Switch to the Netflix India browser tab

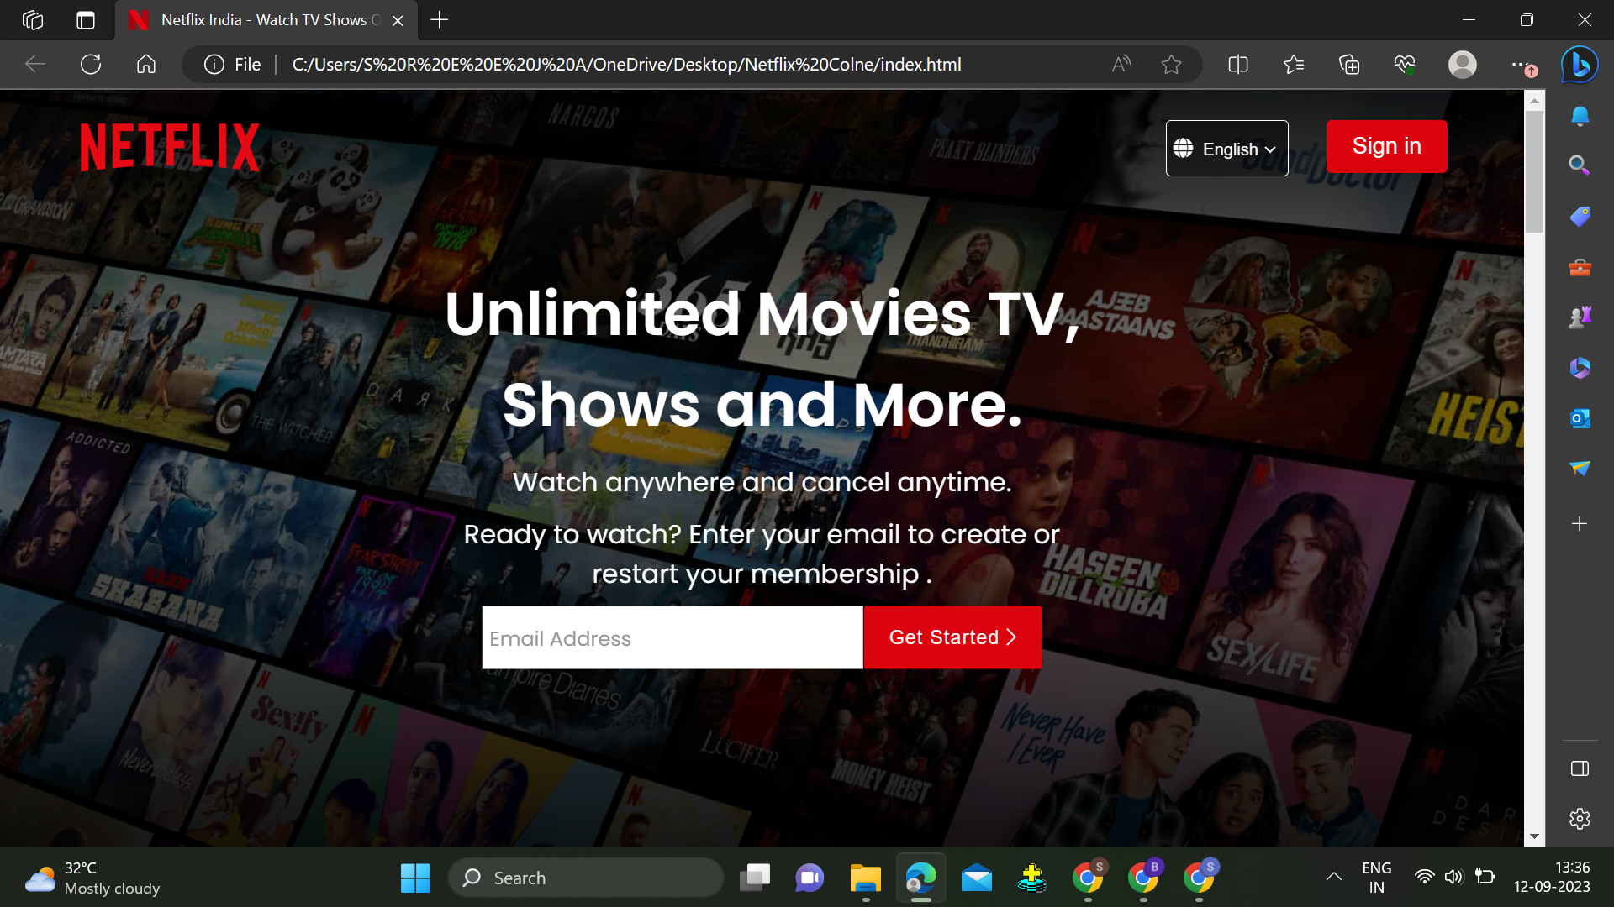pos(261,20)
